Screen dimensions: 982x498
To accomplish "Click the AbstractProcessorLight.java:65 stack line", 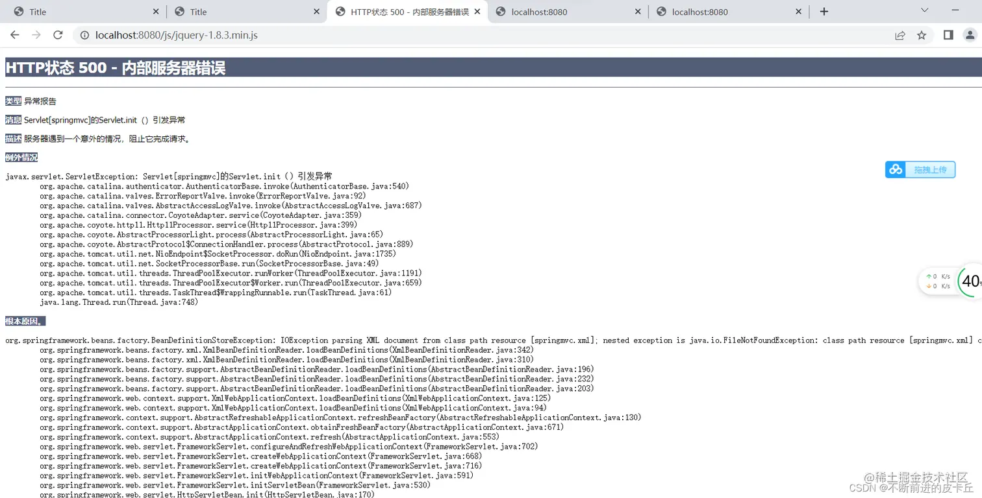I will 212,235.
